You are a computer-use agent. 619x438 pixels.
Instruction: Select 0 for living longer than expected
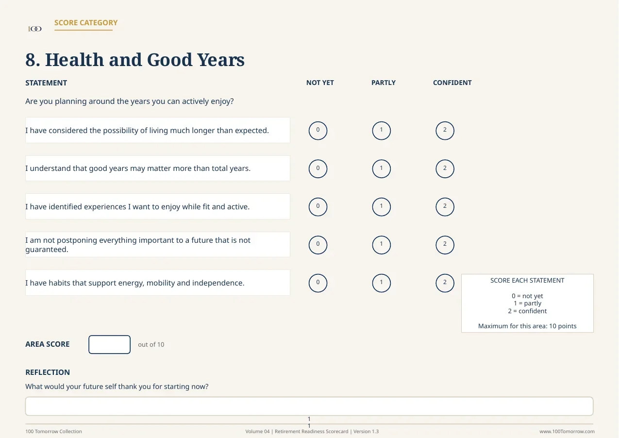pyautogui.click(x=318, y=131)
